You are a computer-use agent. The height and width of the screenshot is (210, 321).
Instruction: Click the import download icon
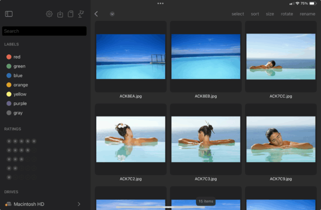tap(60, 14)
